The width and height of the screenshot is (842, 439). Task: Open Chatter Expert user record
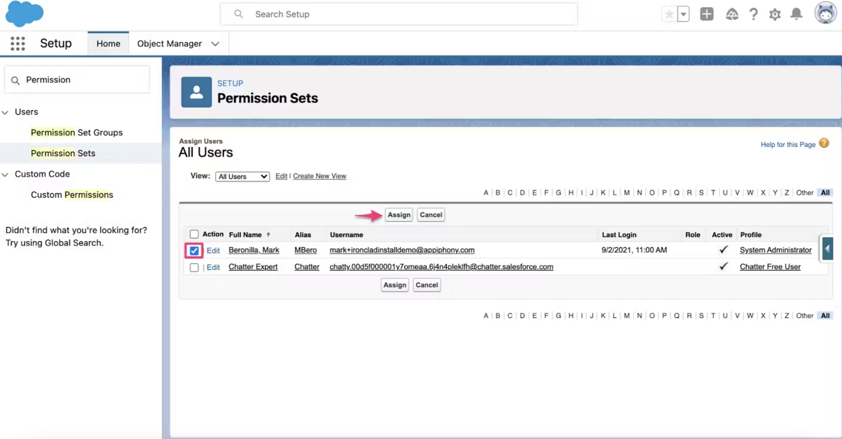point(253,267)
